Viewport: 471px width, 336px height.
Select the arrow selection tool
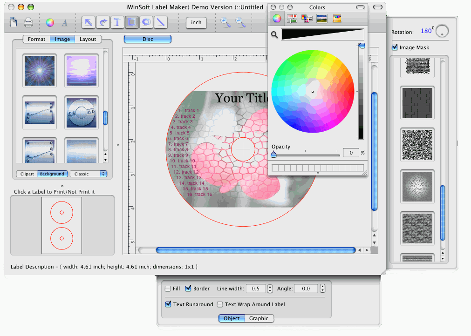(x=88, y=22)
